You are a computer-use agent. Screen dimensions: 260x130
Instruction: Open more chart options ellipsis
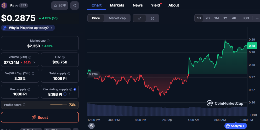click(x=257, y=18)
